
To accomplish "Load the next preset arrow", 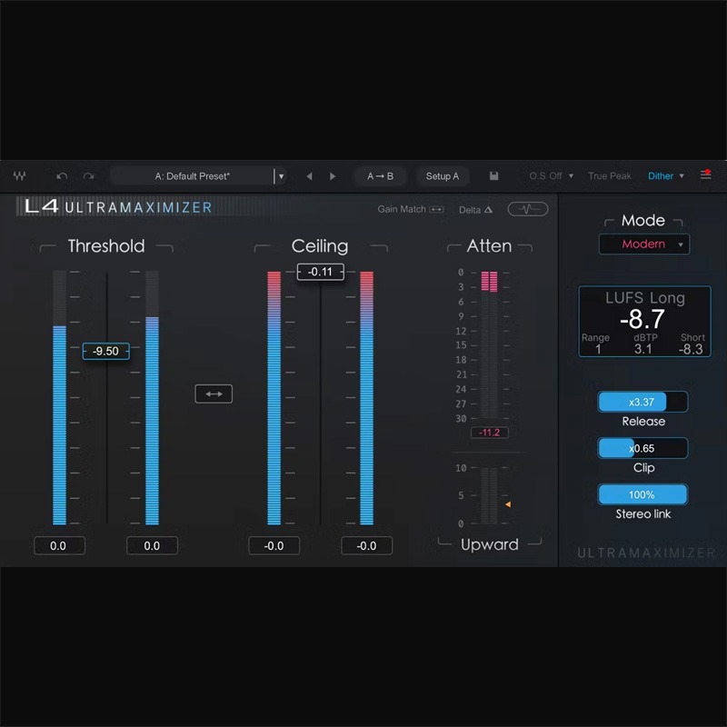I will pos(333,176).
